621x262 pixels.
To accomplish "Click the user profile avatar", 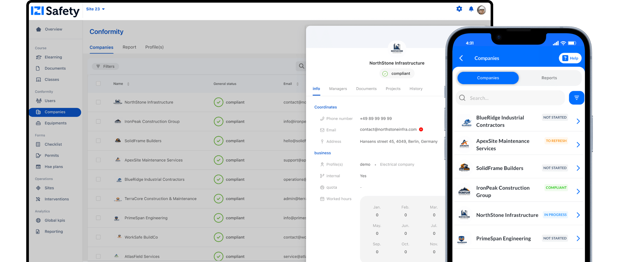I will [481, 10].
